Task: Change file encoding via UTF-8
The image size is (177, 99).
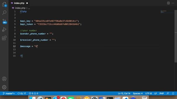Action: pos(149,94)
